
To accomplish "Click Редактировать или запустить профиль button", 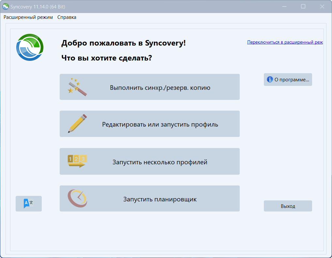I will [x=149, y=124].
